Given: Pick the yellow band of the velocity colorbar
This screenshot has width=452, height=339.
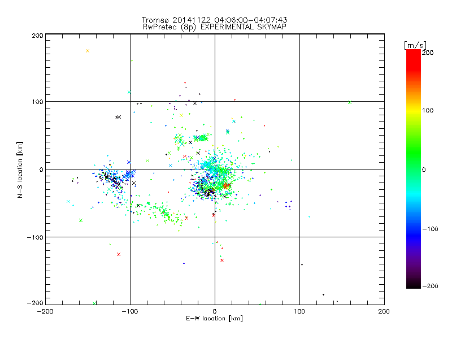Looking at the screenshot, I should tap(414, 110).
